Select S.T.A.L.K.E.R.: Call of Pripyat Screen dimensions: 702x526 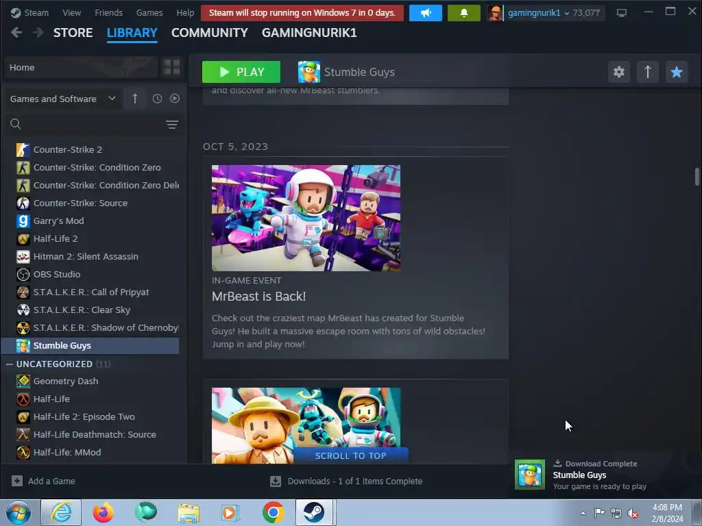(x=91, y=292)
